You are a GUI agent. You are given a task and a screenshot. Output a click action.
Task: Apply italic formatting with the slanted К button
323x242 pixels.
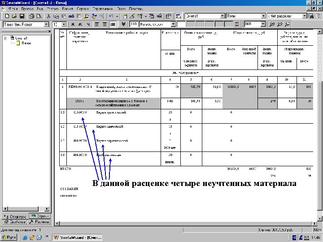tap(80, 24)
